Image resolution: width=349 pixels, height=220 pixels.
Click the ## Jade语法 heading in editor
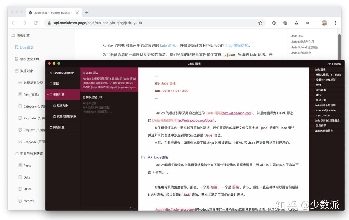(158, 157)
